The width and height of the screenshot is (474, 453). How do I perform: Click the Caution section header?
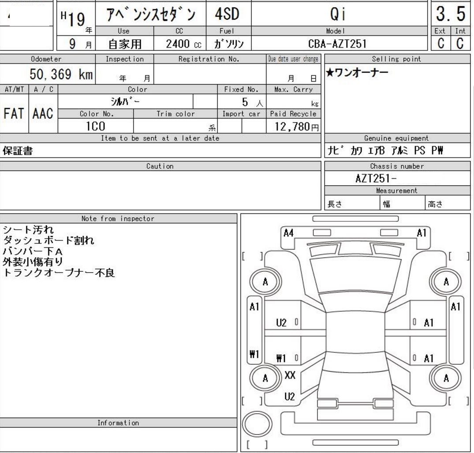tap(160, 166)
